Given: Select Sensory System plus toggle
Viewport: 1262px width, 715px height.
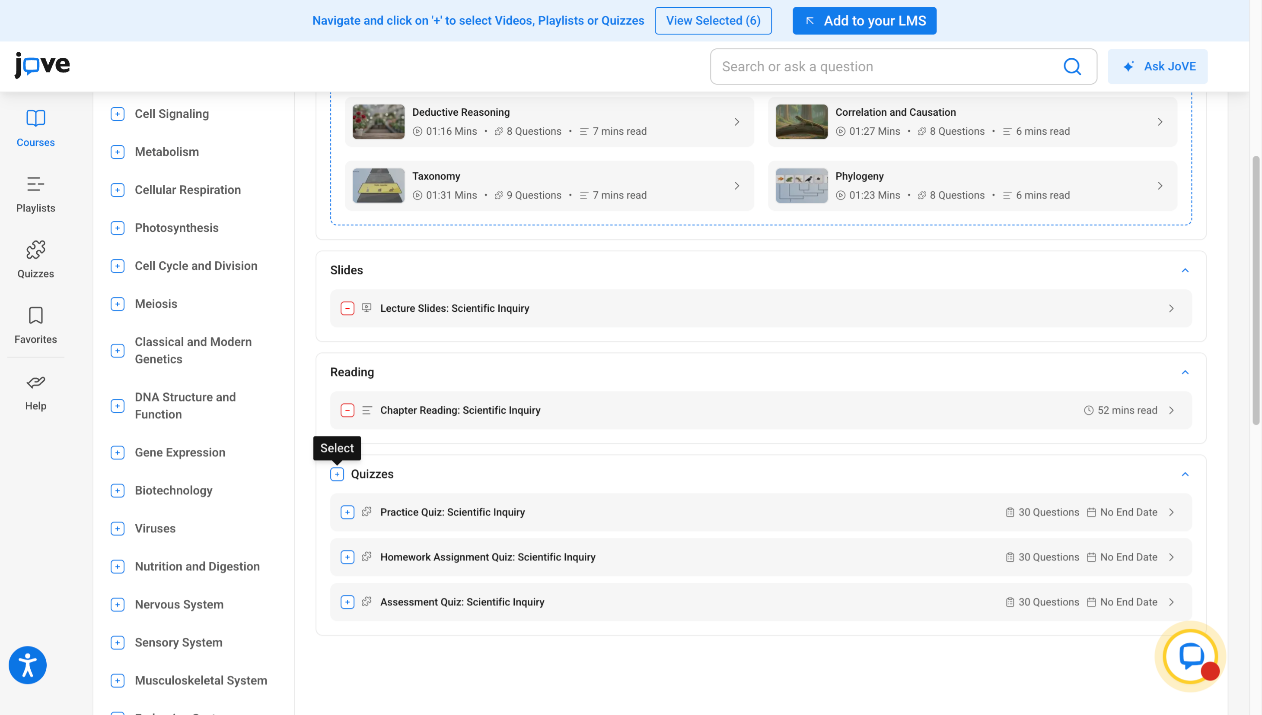Looking at the screenshot, I should (x=118, y=642).
